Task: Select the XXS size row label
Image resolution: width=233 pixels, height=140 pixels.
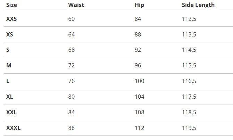Action: pyautogui.click(x=11, y=19)
